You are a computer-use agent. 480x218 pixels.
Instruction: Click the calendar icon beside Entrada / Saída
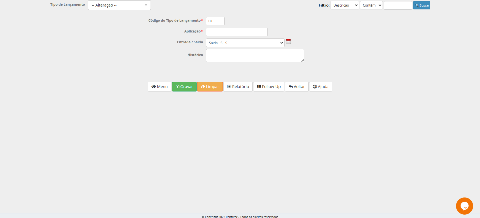288,42
